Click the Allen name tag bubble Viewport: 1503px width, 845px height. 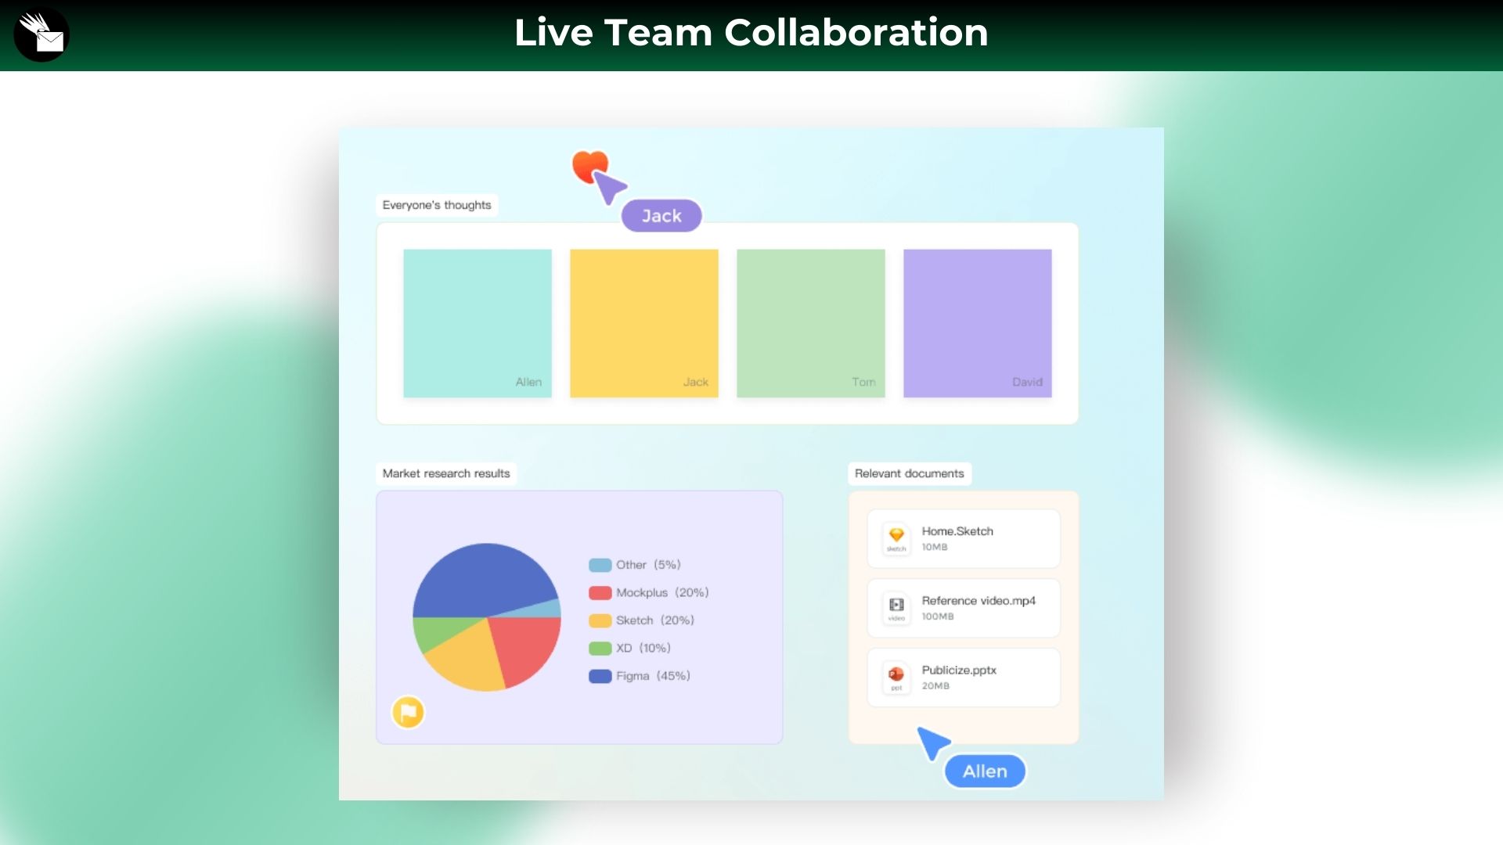pos(985,771)
